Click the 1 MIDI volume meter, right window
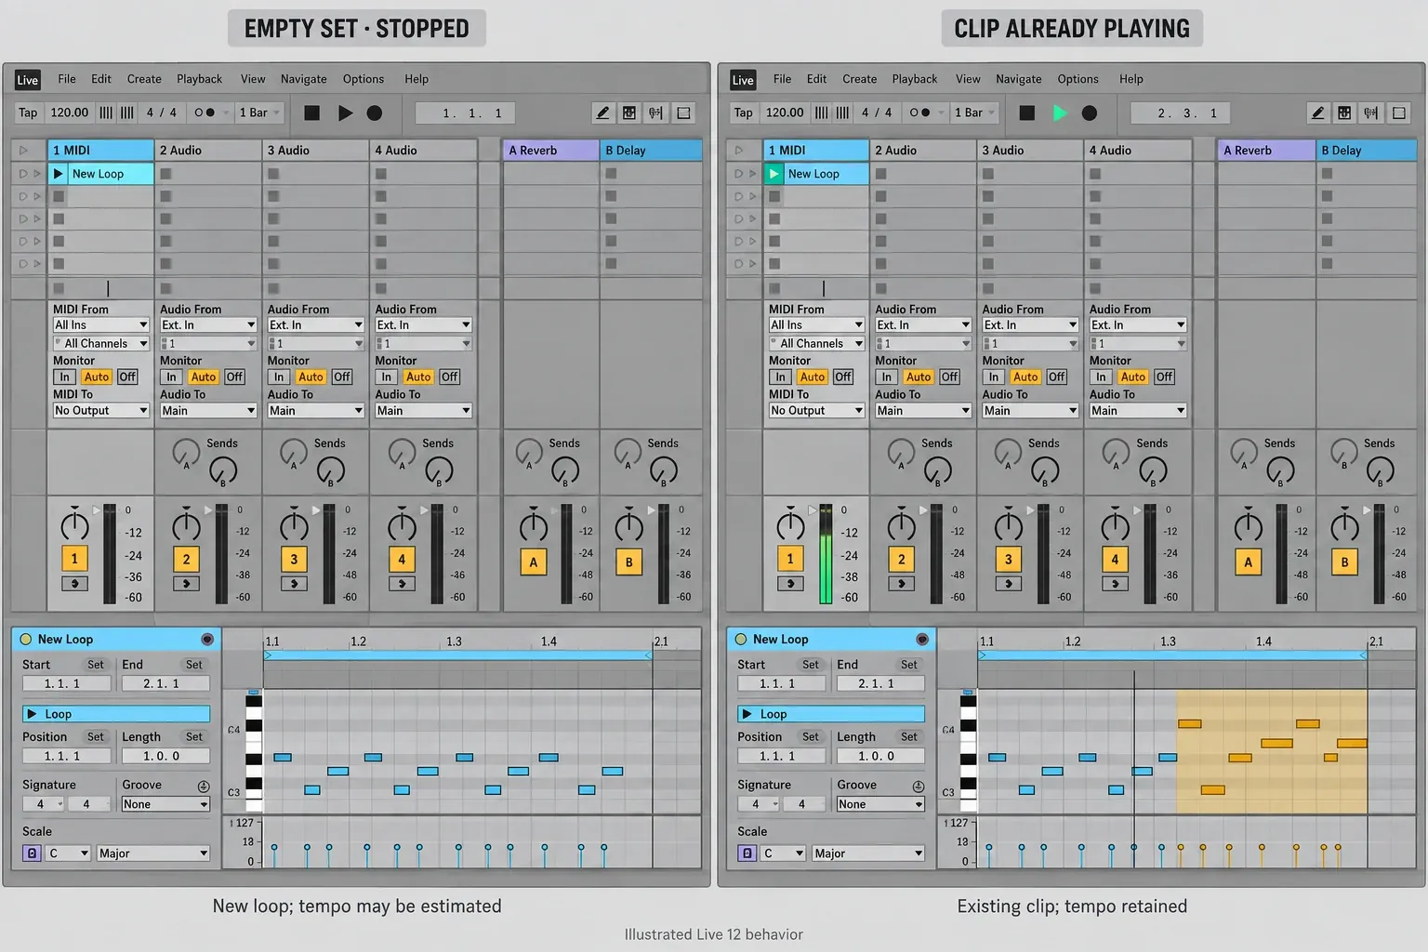Screen dimensions: 1428x952 tap(826, 555)
